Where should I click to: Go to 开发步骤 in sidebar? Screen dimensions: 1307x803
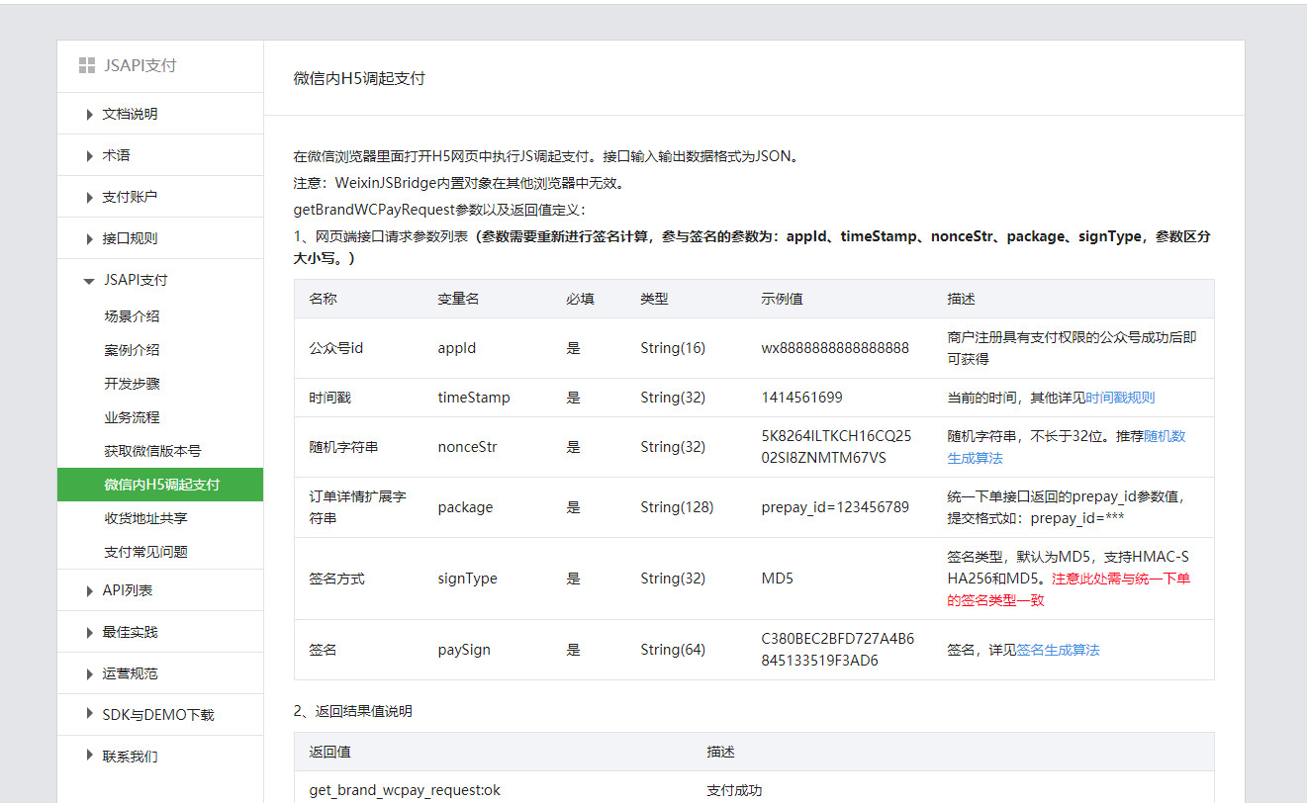[x=132, y=385]
